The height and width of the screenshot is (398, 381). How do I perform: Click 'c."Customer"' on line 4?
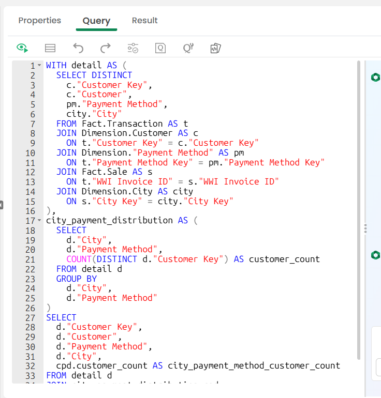[x=97, y=95]
